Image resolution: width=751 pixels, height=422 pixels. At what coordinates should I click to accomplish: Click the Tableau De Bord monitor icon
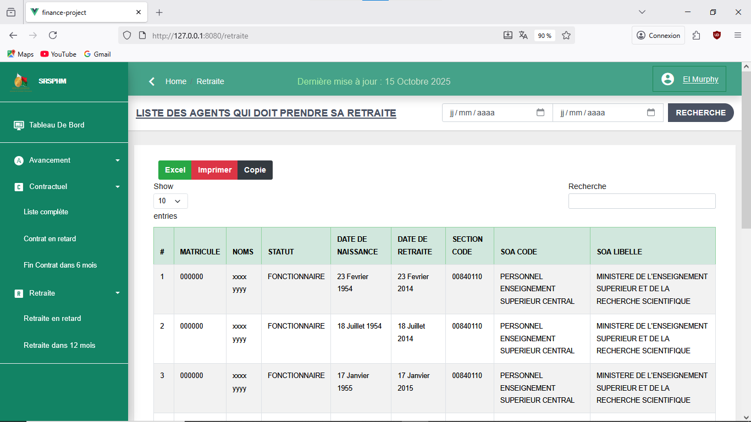[19, 125]
